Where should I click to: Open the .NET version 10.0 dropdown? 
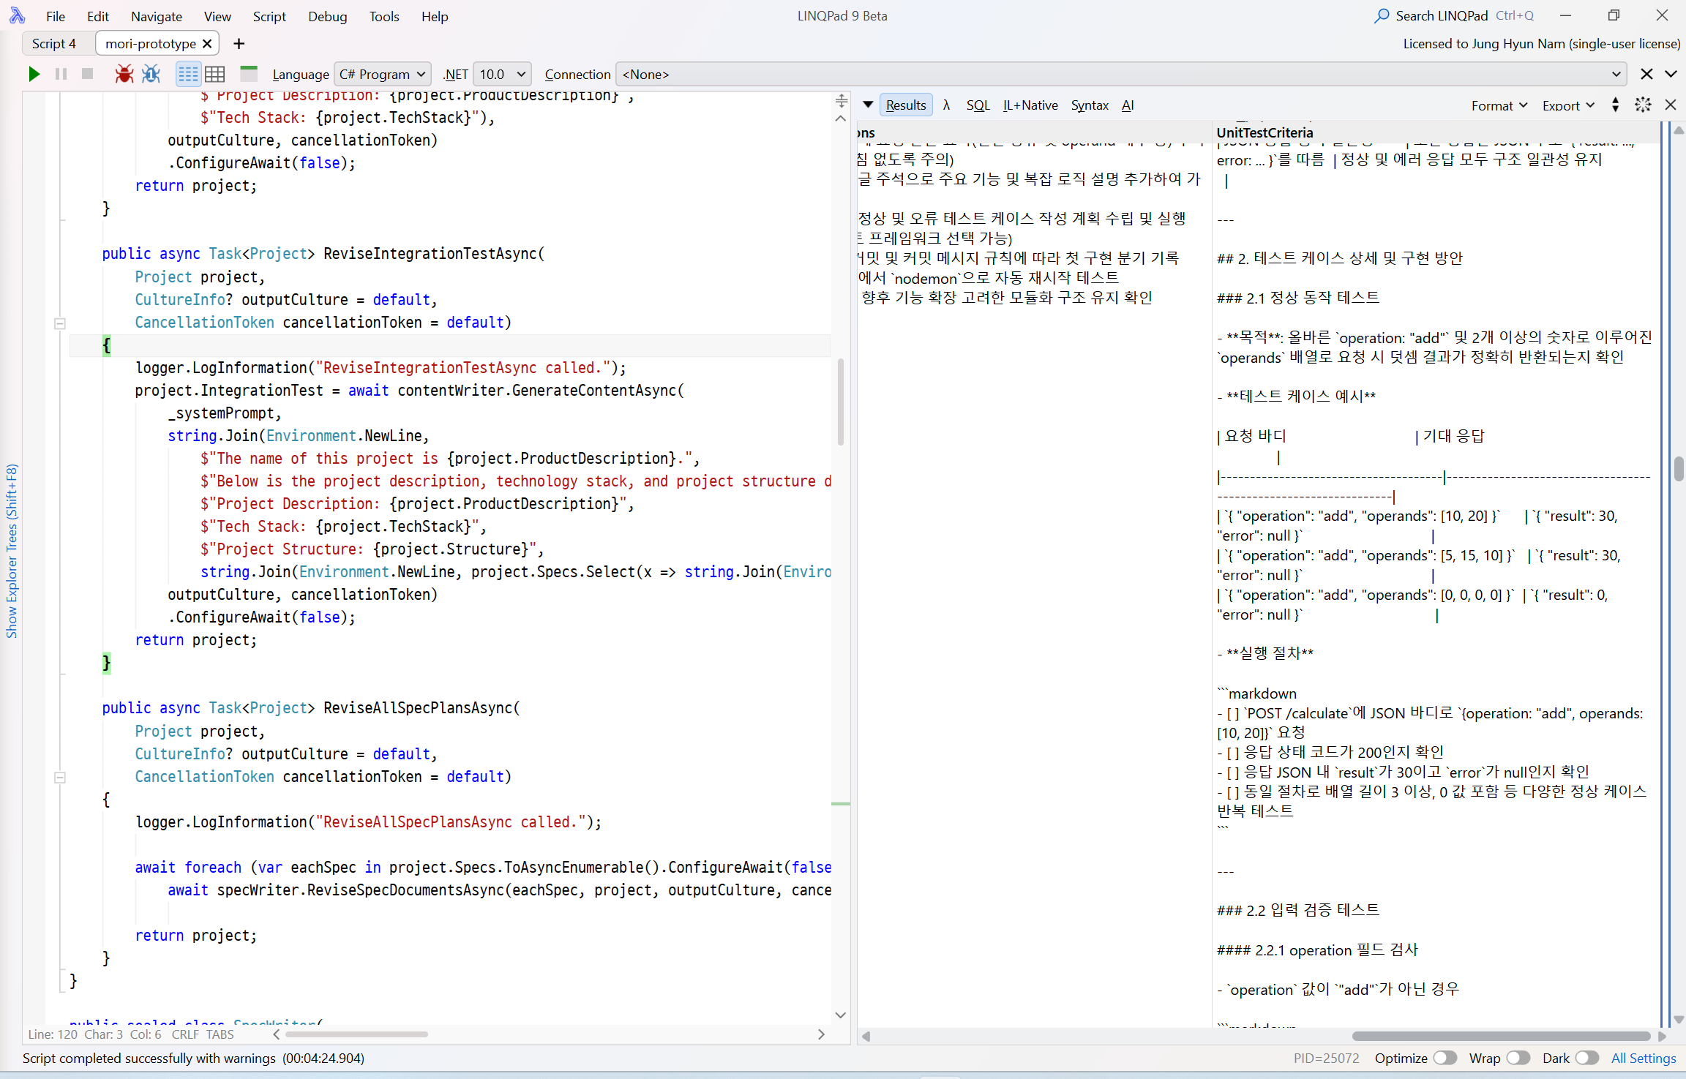[502, 74]
